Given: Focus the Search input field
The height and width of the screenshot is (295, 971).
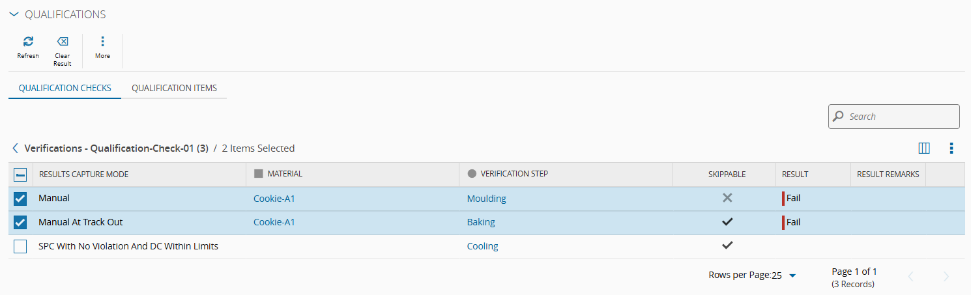Looking at the screenshot, I should (901, 117).
